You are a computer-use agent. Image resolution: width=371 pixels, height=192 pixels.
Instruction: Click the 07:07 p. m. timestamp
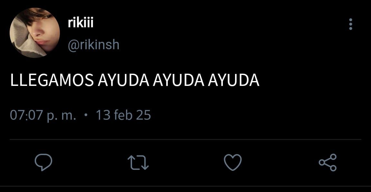tap(43, 115)
